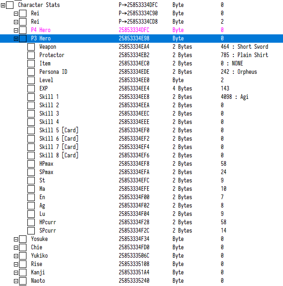Select the Weapon row description
Viewport: 283px width, 286px height.
[48, 47]
